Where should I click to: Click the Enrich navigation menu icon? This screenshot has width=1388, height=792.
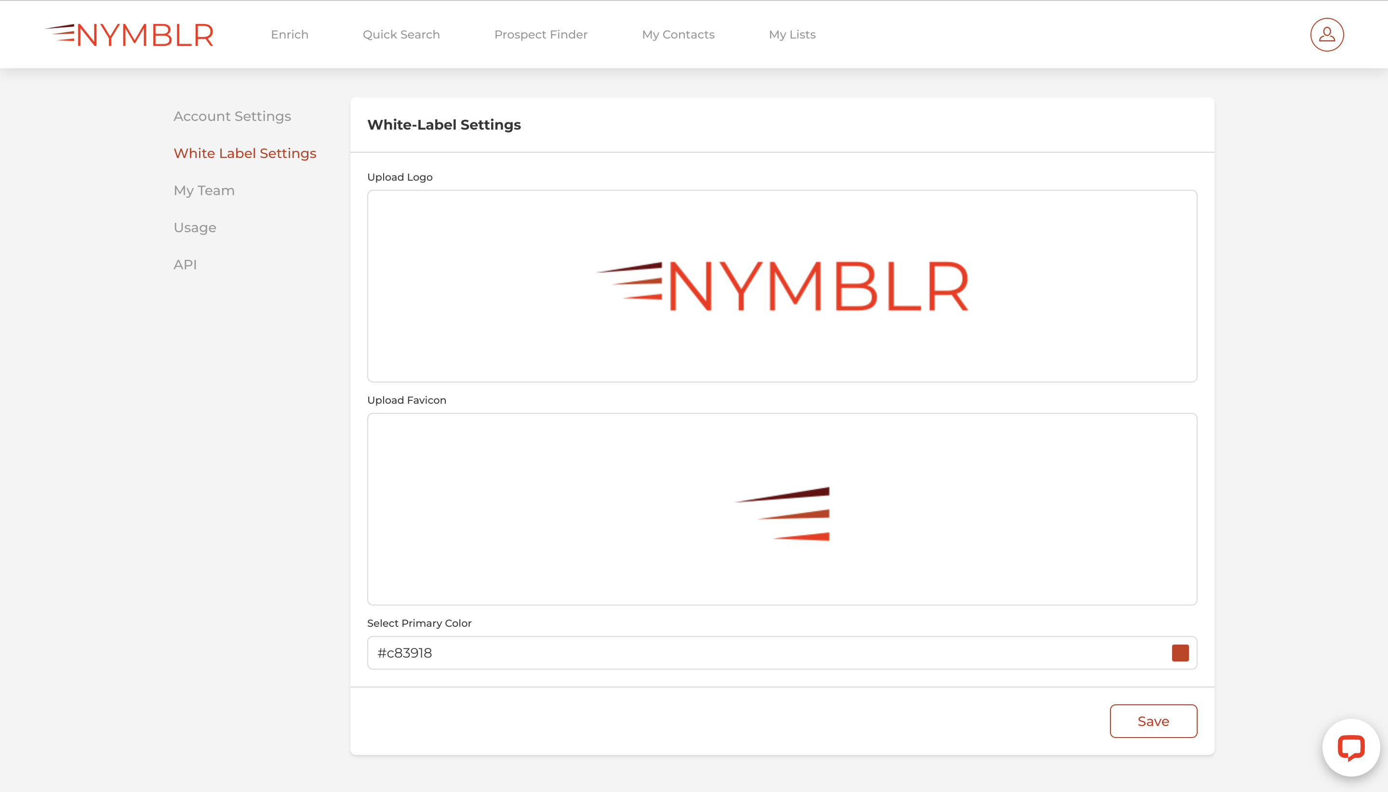(x=289, y=34)
